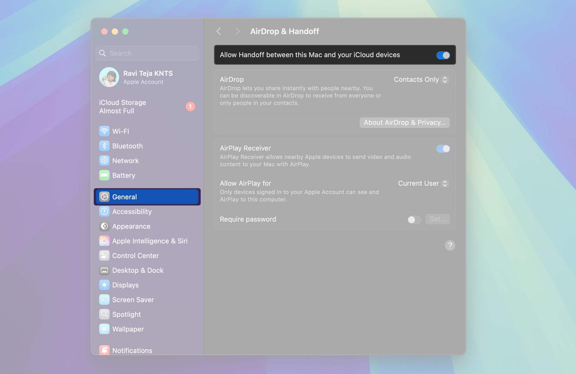This screenshot has width=576, height=374.
Task: View iCloud Storage Almost Full warning badge
Action: point(190,106)
